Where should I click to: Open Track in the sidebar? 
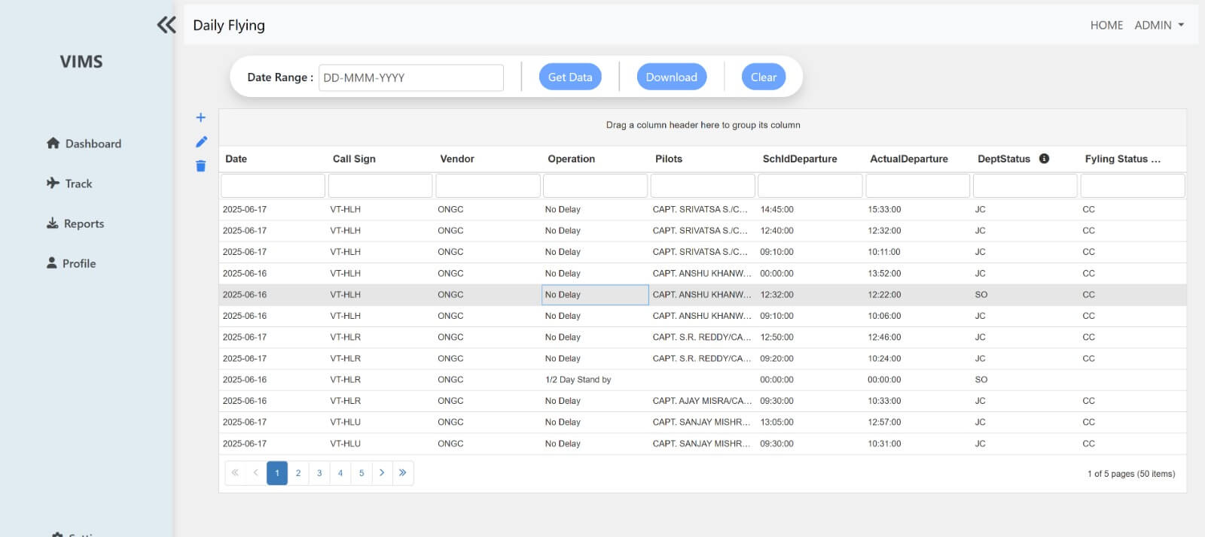[69, 184]
